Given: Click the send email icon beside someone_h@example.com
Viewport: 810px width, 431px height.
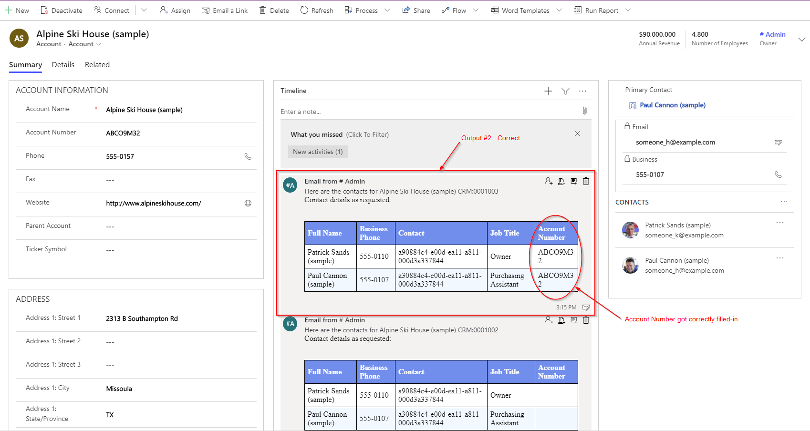Looking at the screenshot, I should (778, 143).
